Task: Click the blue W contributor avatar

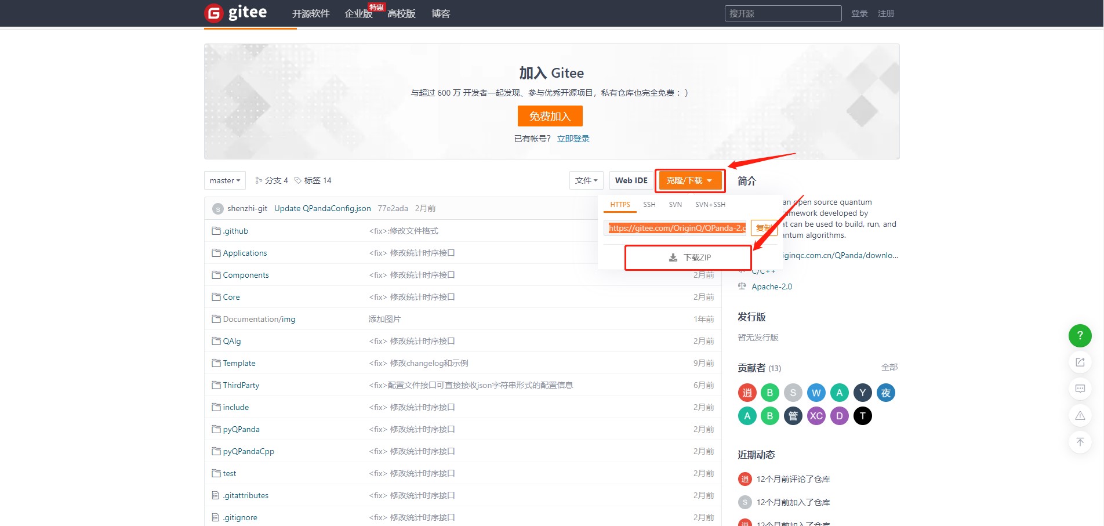Action: pyautogui.click(x=816, y=393)
